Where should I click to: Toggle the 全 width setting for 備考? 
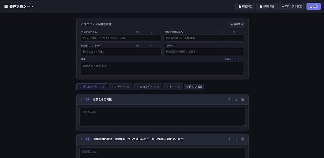(x=238, y=59)
